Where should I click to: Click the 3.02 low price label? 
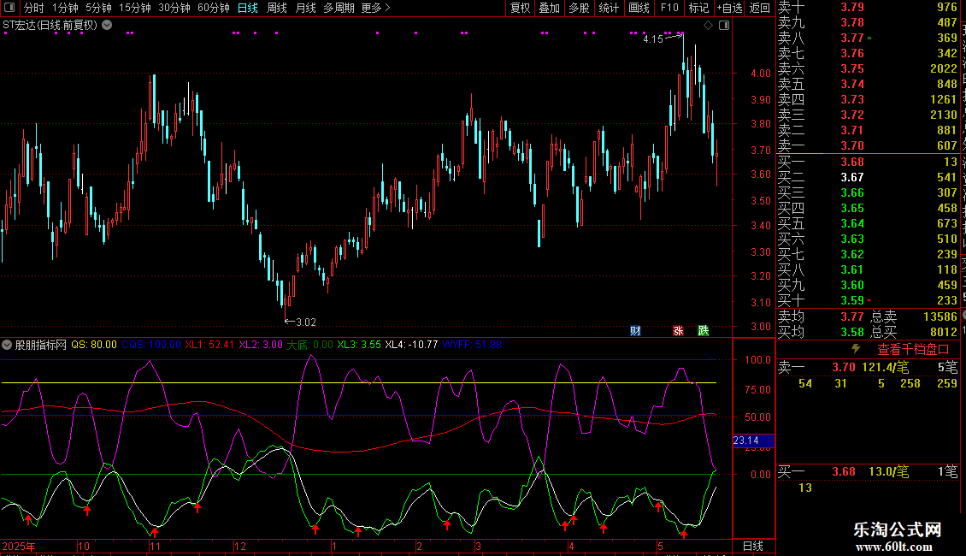pos(306,322)
